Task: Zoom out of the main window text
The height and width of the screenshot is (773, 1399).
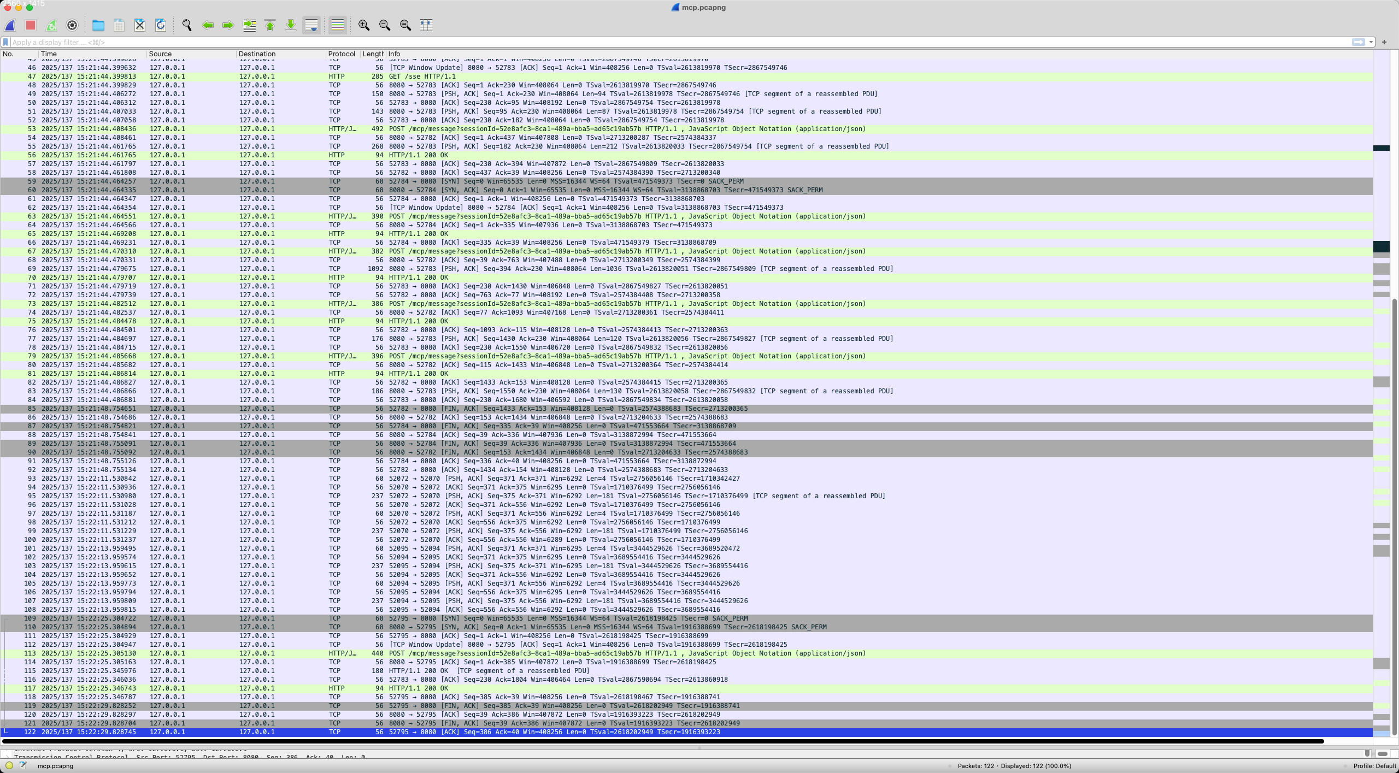Action: click(x=385, y=25)
